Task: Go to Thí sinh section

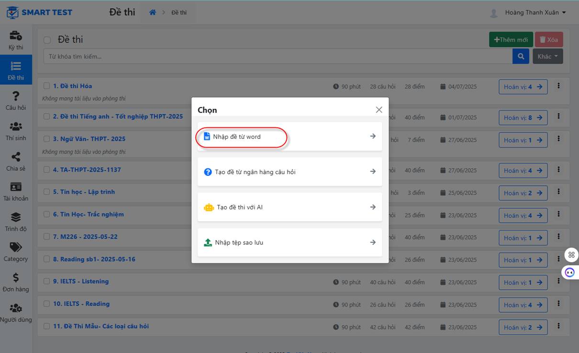Action: coord(16,130)
